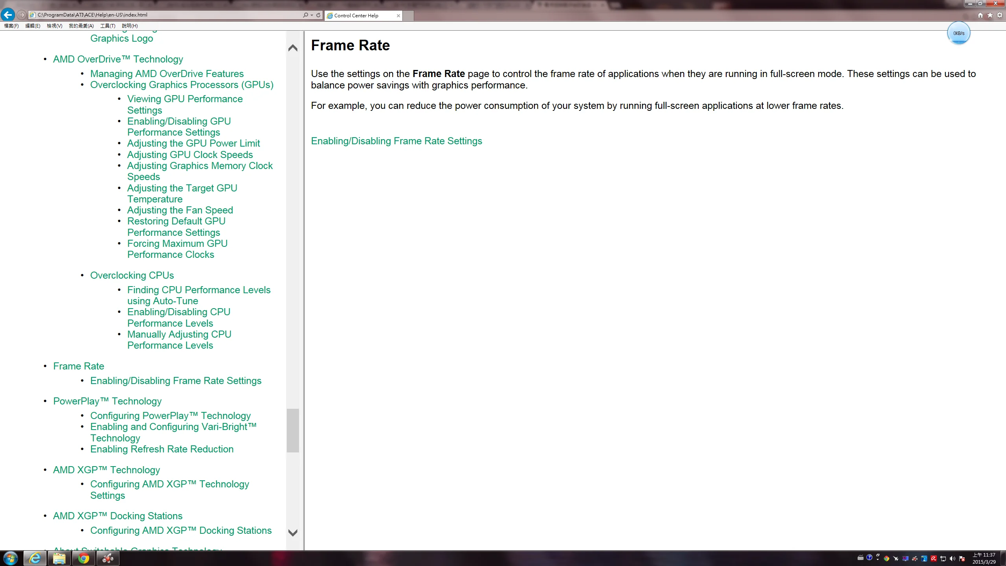Open the Action Center flag icon
The height and width of the screenshot is (566, 1006).
(962, 558)
